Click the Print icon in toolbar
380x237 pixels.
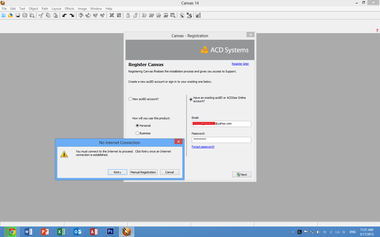pyautogui.click(x=25, y=15)
